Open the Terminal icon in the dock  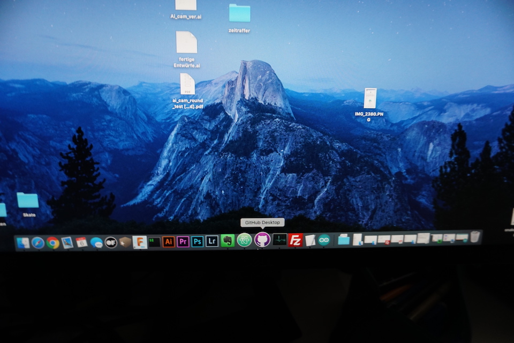click(x=154, y=242)
